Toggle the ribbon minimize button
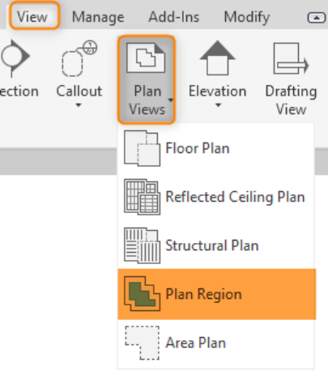This screenshot has height=384, width=328. pos(317,18)
